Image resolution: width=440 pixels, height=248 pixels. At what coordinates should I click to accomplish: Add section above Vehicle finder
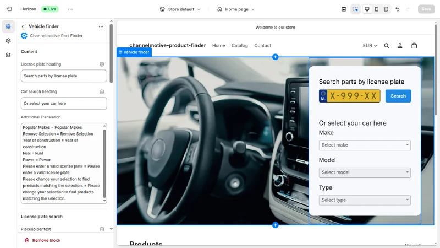pos(276,57)
